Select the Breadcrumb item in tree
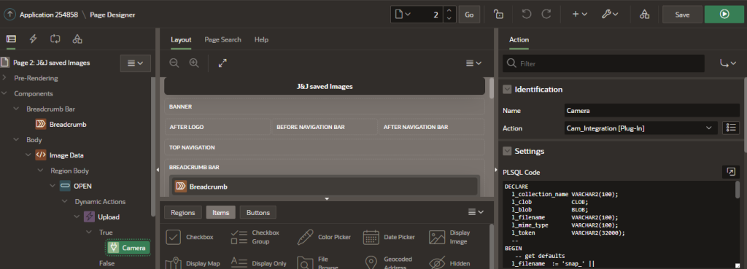The image size is (747, 269). coord(67,124)
